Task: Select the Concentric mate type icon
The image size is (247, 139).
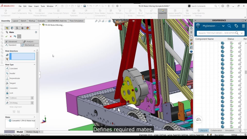Action: click(x=7, y=88)
